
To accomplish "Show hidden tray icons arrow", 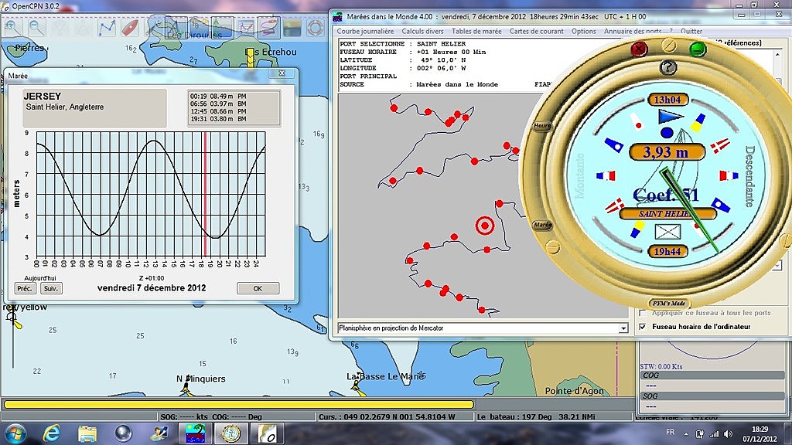I will (686, 434).
